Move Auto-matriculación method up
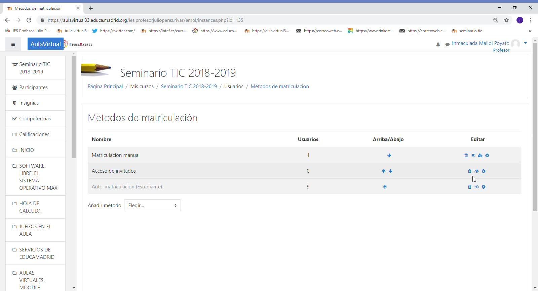The image size is (538, 291). click(385, 187)
